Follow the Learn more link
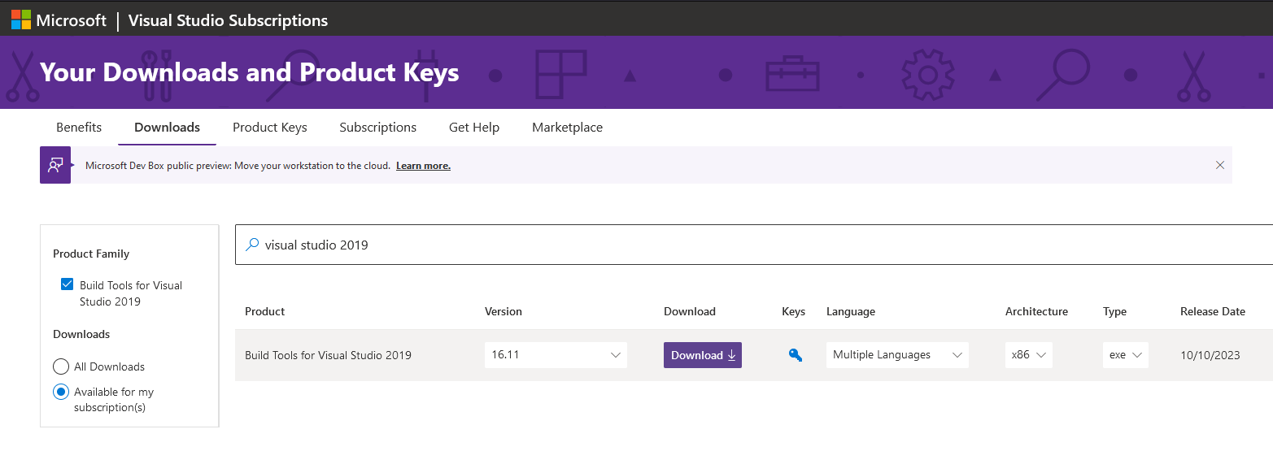The width and height of the screenshot is (1273, 451). click(x=423, y=166)
